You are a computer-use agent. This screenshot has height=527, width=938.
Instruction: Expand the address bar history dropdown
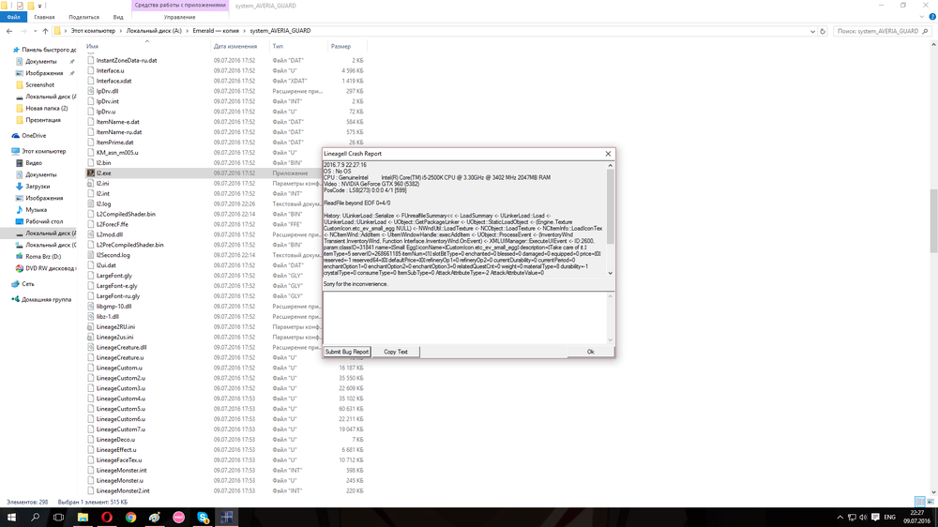coord(812,31)
